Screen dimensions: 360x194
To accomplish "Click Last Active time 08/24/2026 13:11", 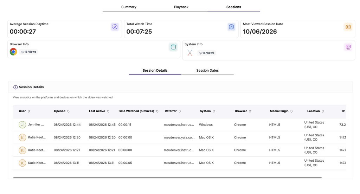I will click(x=102, y=163).
